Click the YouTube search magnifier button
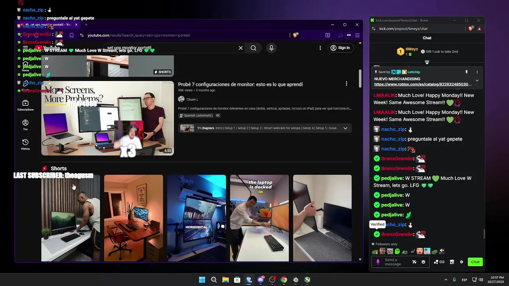Screen dimensions: 509x286 pos(253,48)
